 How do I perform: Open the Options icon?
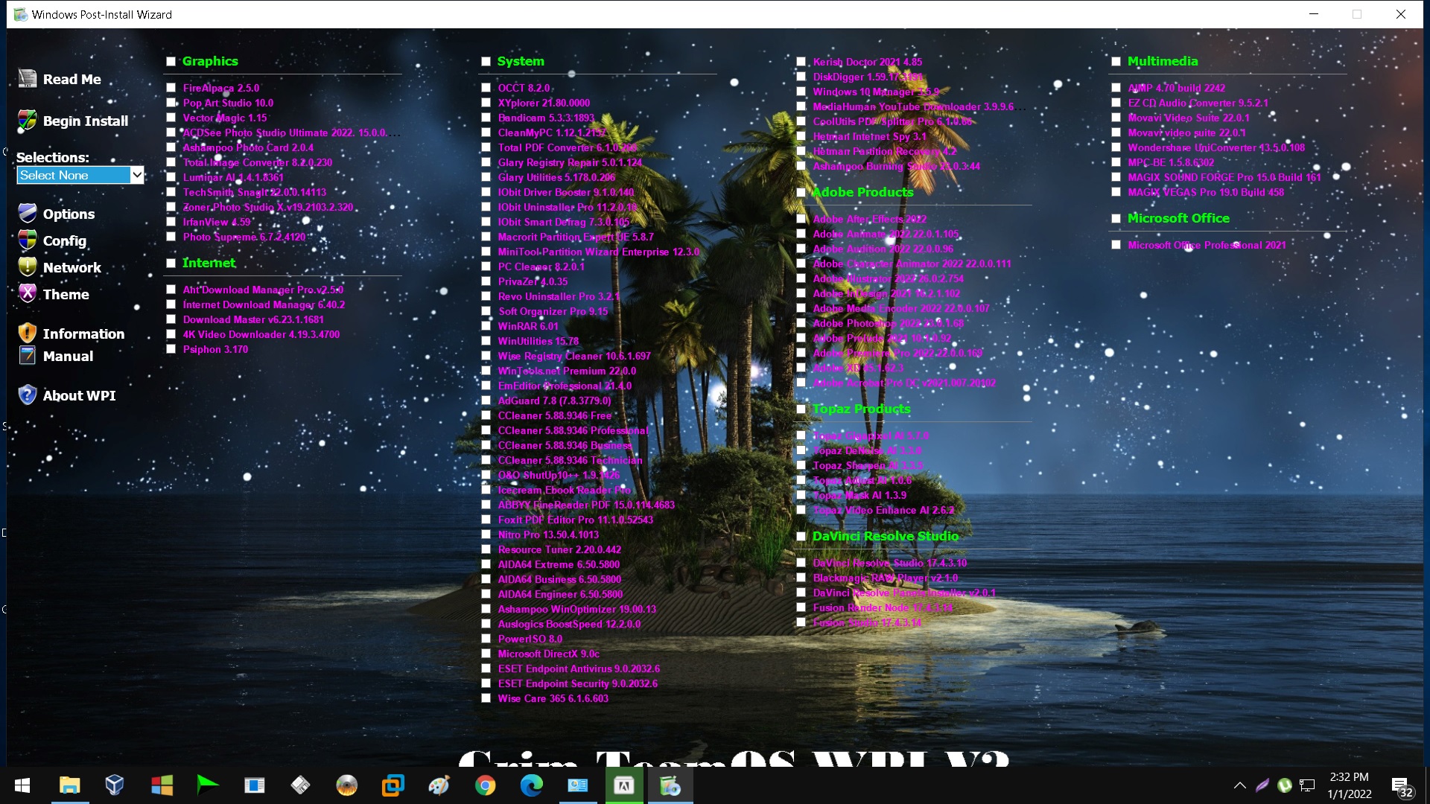(x=28, y=214)
